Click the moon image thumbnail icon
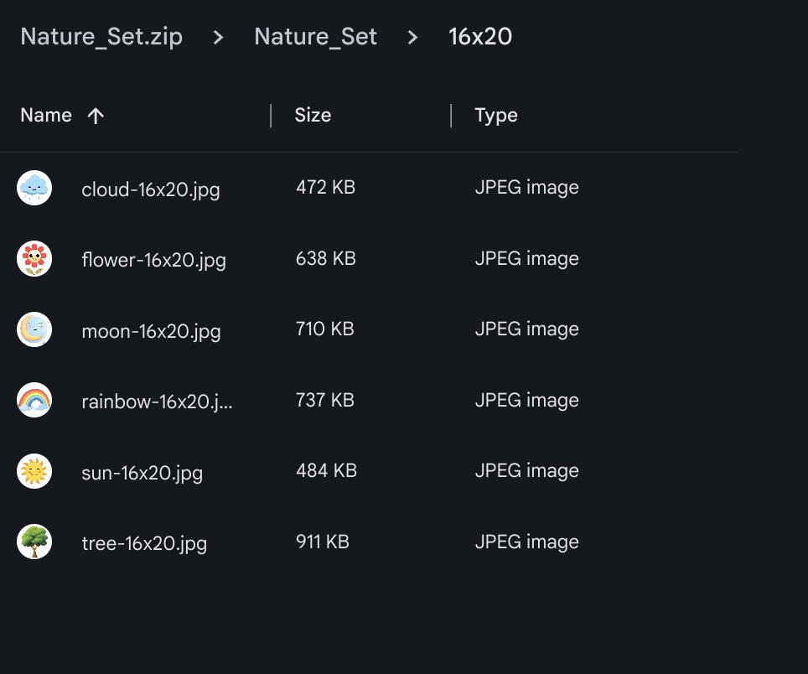The width and height of the screenshot is (808, 674). coord(34,329)
